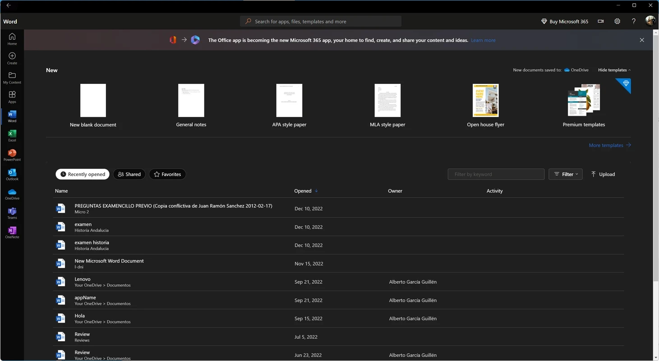
Task: Switch to the Shared tab
Action: tap(129, 174)
